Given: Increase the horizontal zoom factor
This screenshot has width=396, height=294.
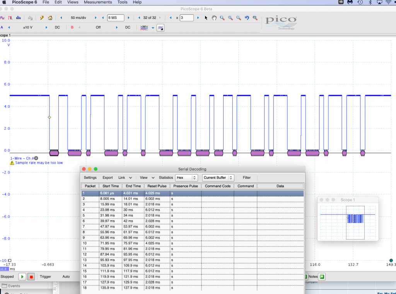Looking at the screenshot, I should click(x=198, y=18).
